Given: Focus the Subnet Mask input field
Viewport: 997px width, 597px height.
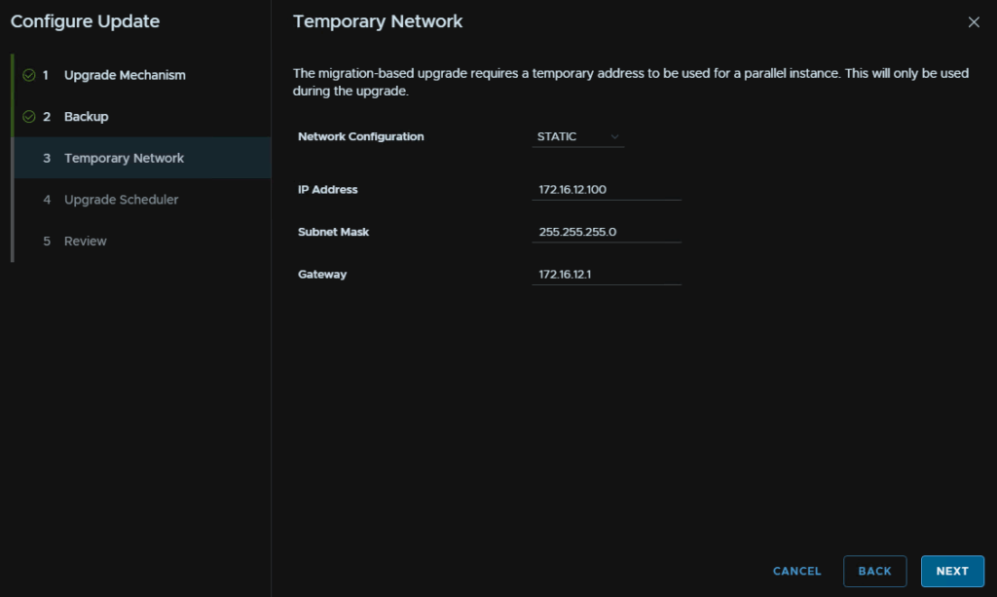Looking at the screenshot, I should [x=606, y=232].
